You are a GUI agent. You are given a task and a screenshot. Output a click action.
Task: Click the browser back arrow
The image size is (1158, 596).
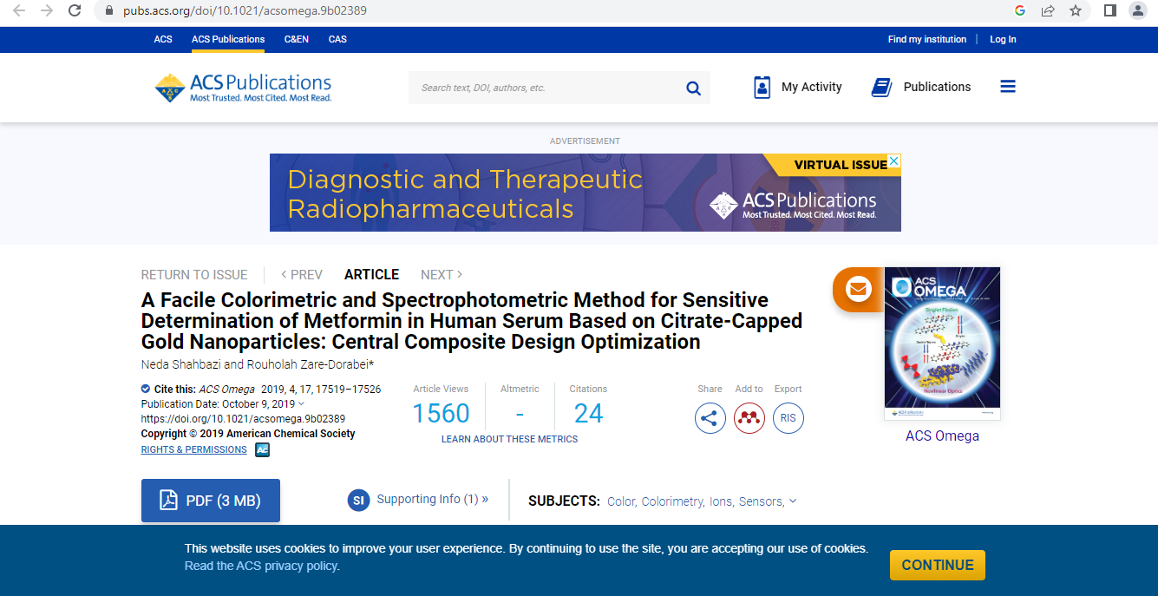(19, 10)
